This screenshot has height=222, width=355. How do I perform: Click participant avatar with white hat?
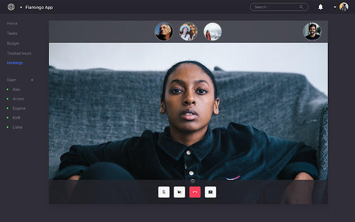[189, 32]
